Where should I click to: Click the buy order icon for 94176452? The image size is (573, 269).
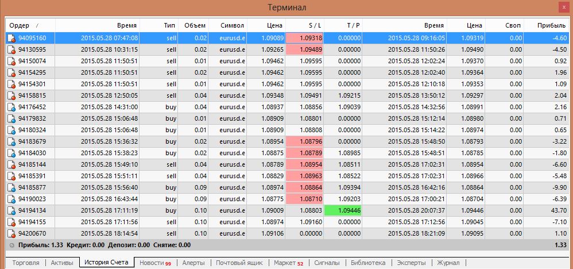pyautogui.click(x=11, y=107)
